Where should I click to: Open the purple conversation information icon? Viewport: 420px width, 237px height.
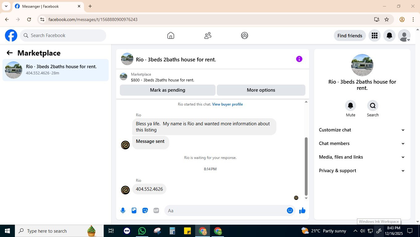pos(299,59)
